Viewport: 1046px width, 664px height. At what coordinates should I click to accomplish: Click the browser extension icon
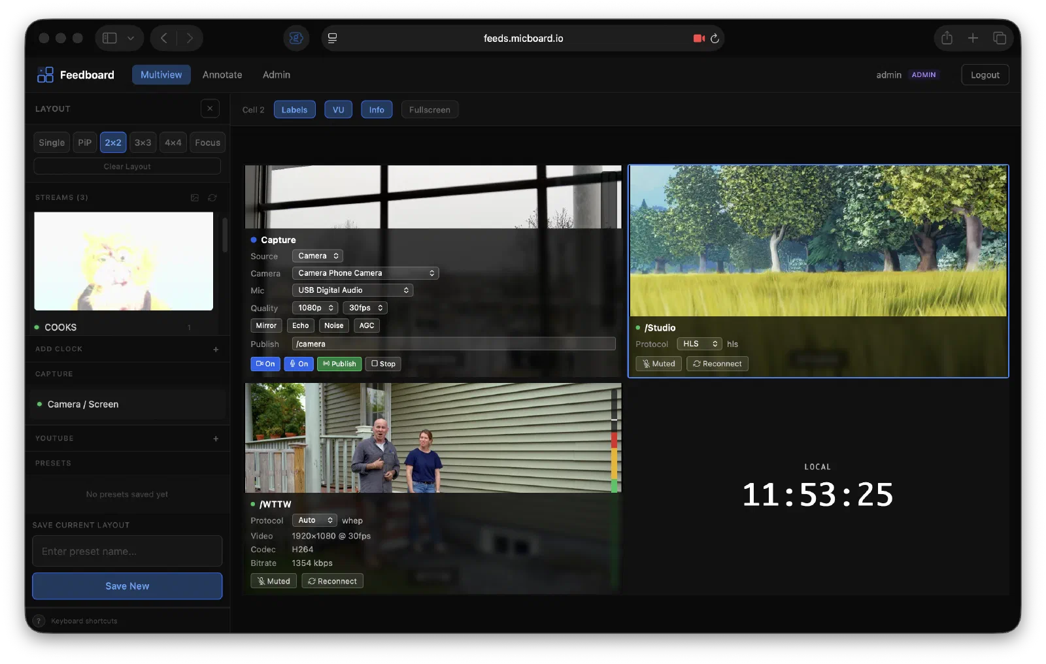296,38
